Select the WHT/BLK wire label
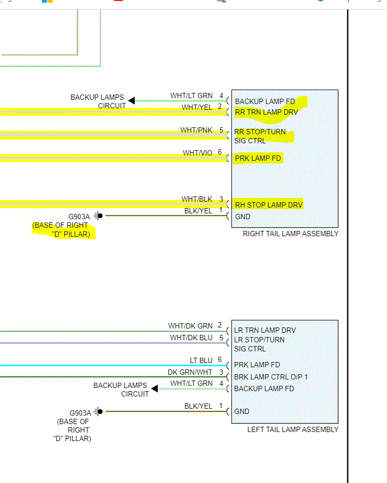This screenshot has height=483, width=387. click(197, 199)
